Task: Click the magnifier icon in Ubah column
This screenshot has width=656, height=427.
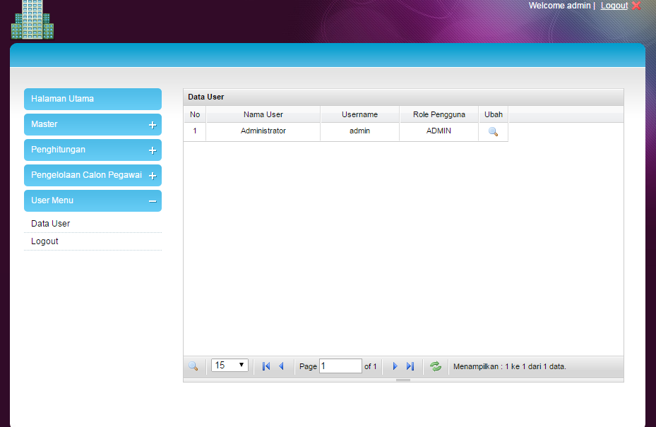Action: [493, 131]
